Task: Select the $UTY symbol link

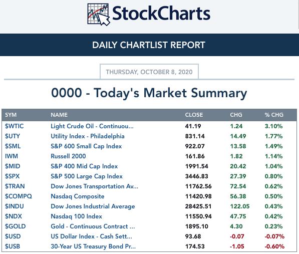Action: [13, 136]
